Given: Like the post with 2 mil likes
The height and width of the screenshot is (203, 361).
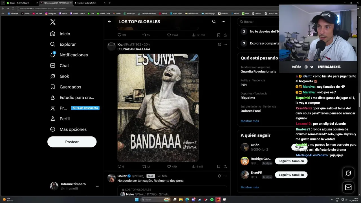Looking at the screenshot, I should tap(169, 35).
